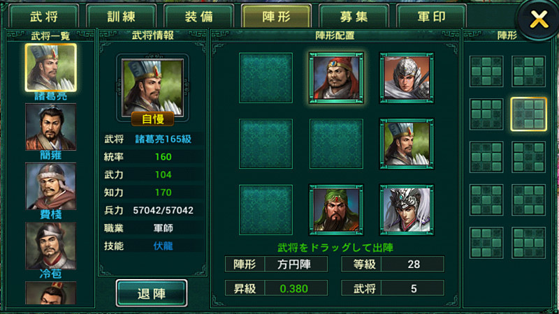Choose general 費棧 portrait
Image resolution: width=559 pixels, height=314 pixels.
coord(50,186)
